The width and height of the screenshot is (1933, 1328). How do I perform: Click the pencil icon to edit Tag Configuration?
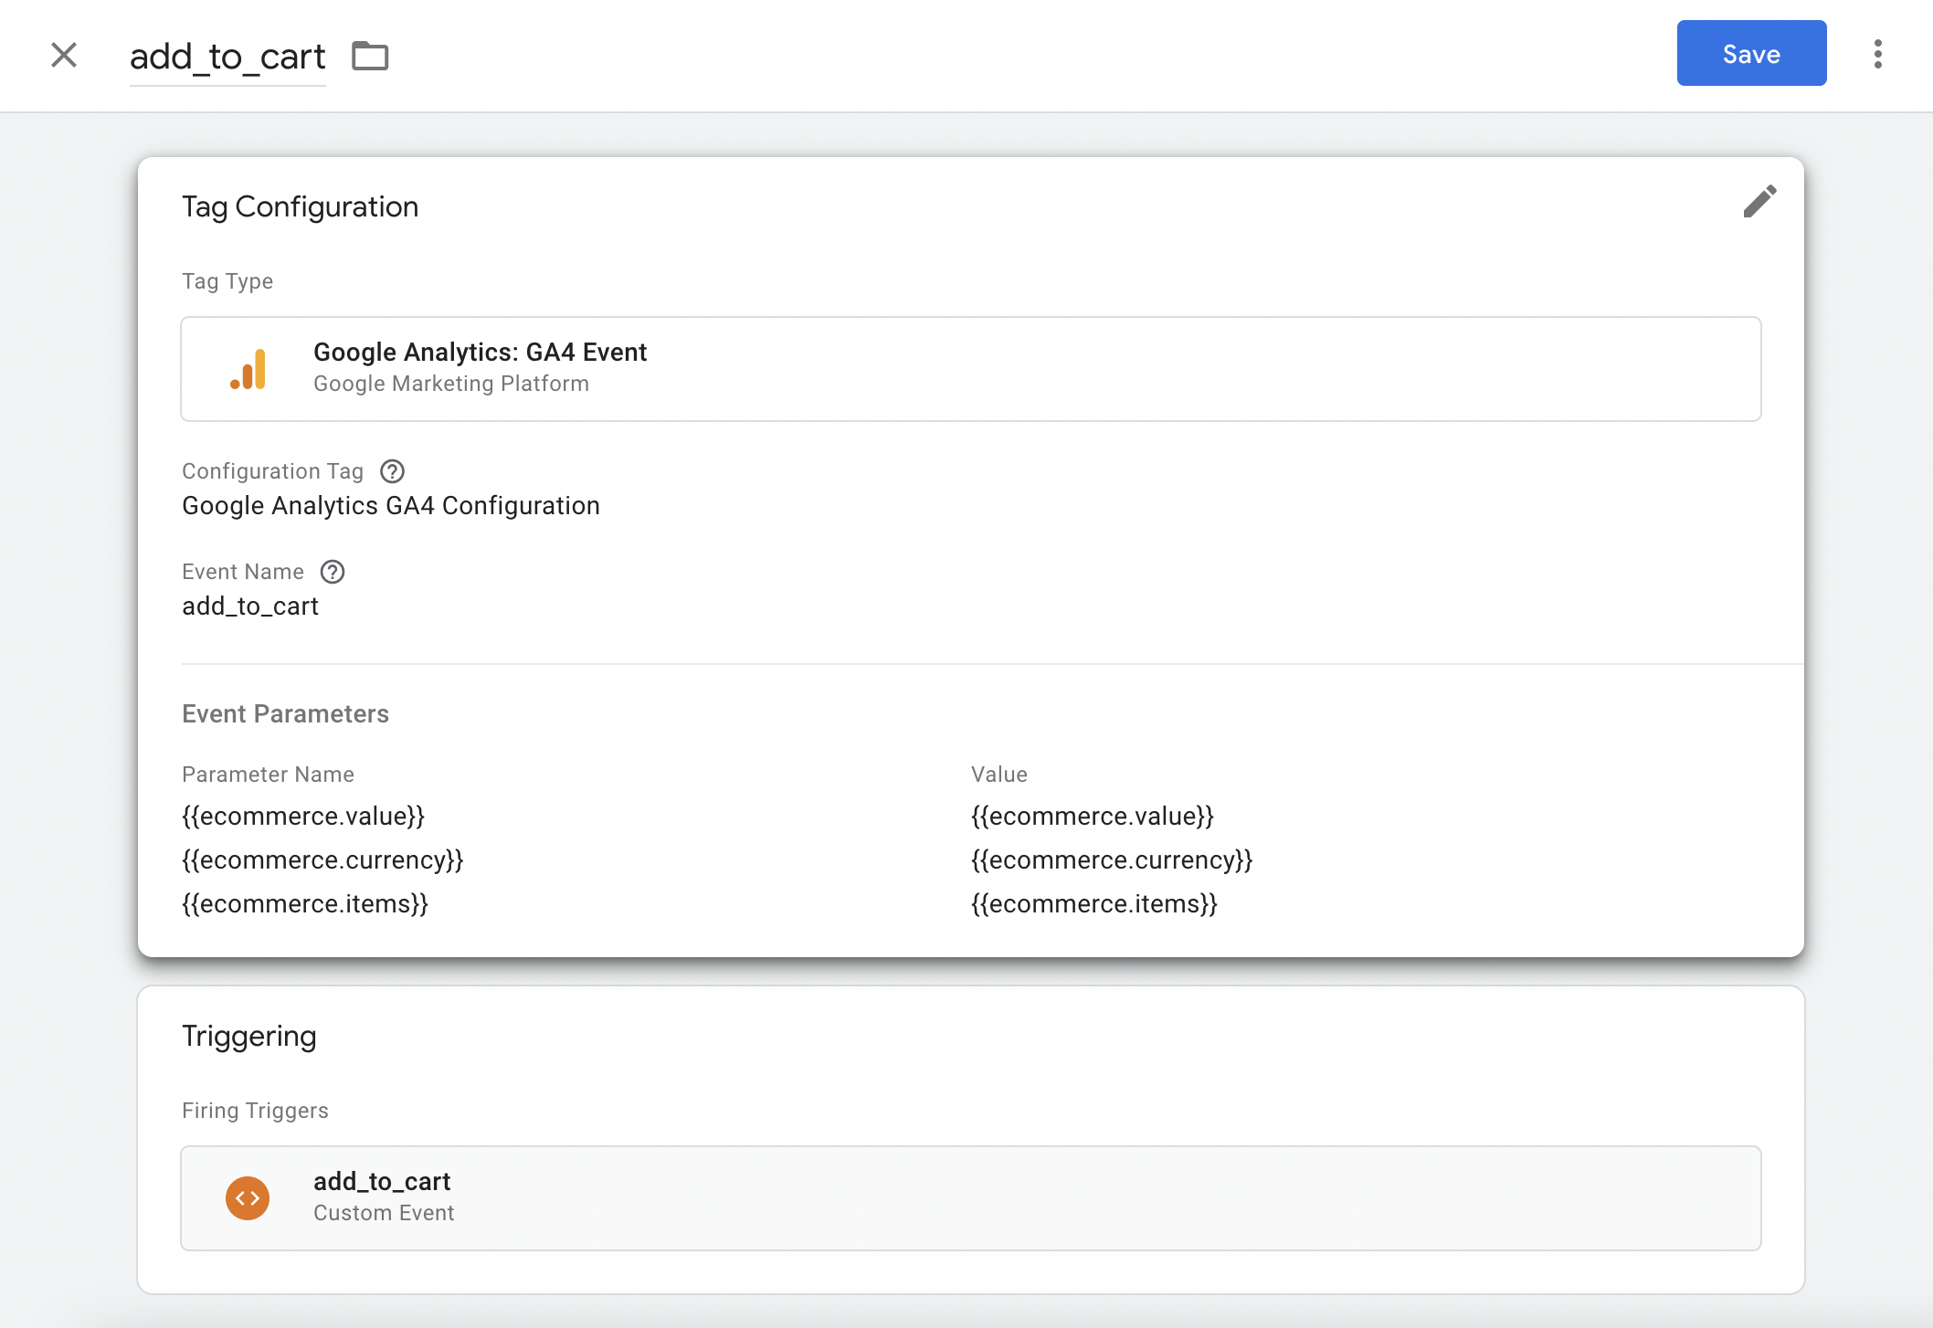point(1759,202)
